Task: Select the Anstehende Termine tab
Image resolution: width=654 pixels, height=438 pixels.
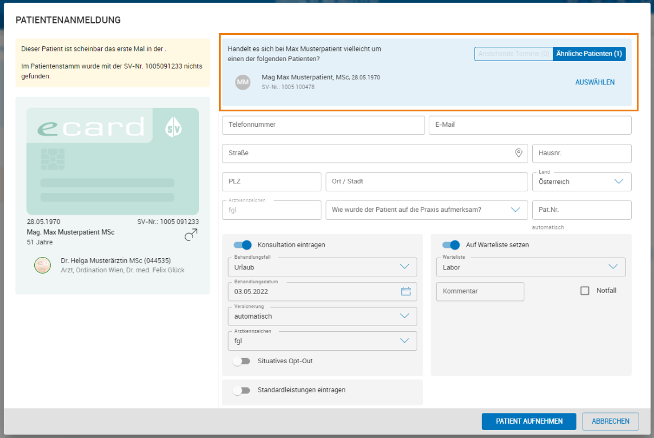Action: point(513,54)
